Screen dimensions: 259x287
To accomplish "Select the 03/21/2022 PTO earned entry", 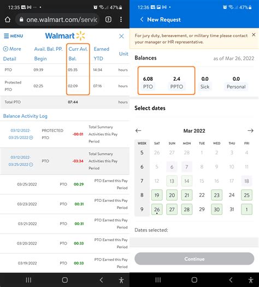I will (64, 224).
